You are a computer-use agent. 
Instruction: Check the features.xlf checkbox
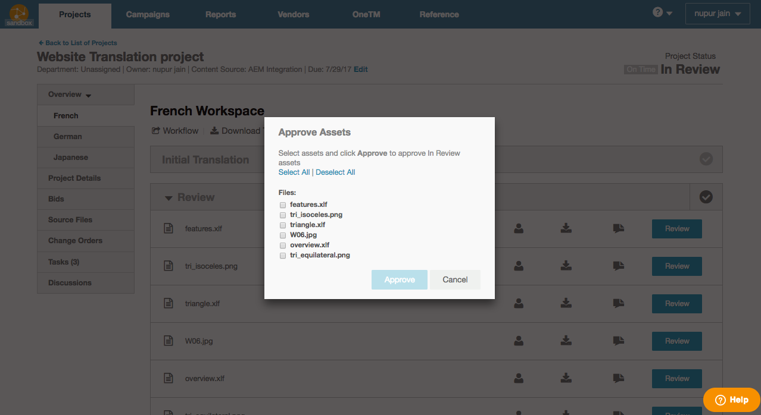(x=283, y=205)
